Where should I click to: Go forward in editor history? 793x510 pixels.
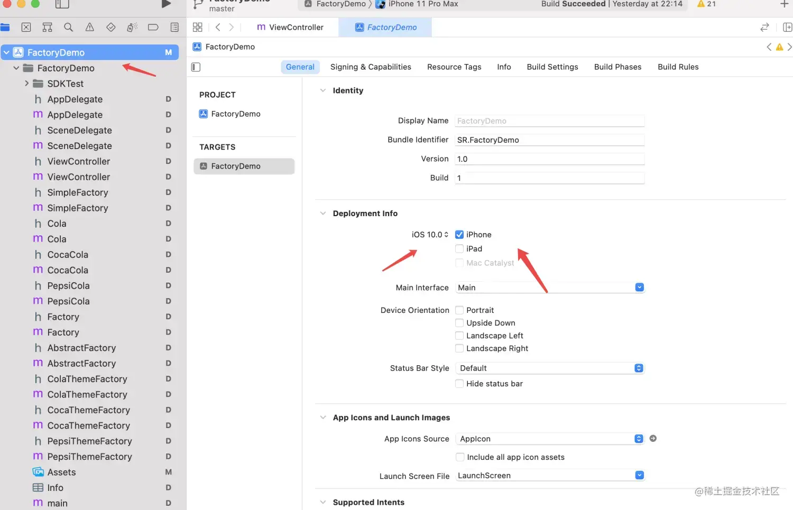pyautogui.click(x=231, y=27)
